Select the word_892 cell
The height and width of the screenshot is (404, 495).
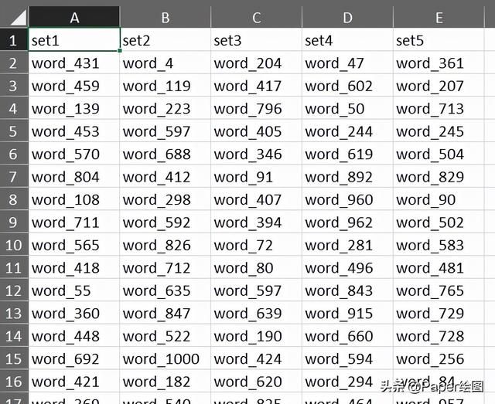click(347, 176)
